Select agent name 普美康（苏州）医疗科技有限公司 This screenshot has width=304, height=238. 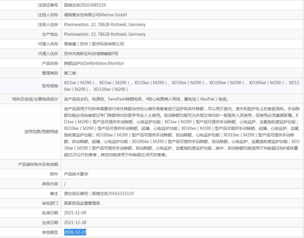pos(94,44)
